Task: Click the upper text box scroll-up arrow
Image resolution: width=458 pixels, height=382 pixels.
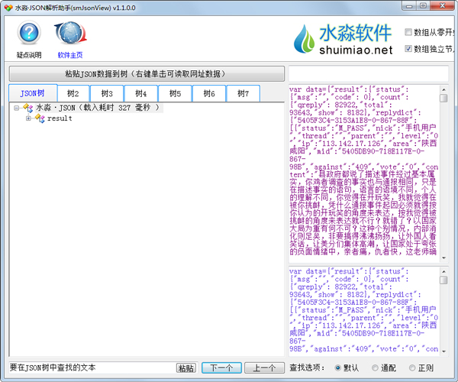Action: pyautogui.click(x=443, y=89)
